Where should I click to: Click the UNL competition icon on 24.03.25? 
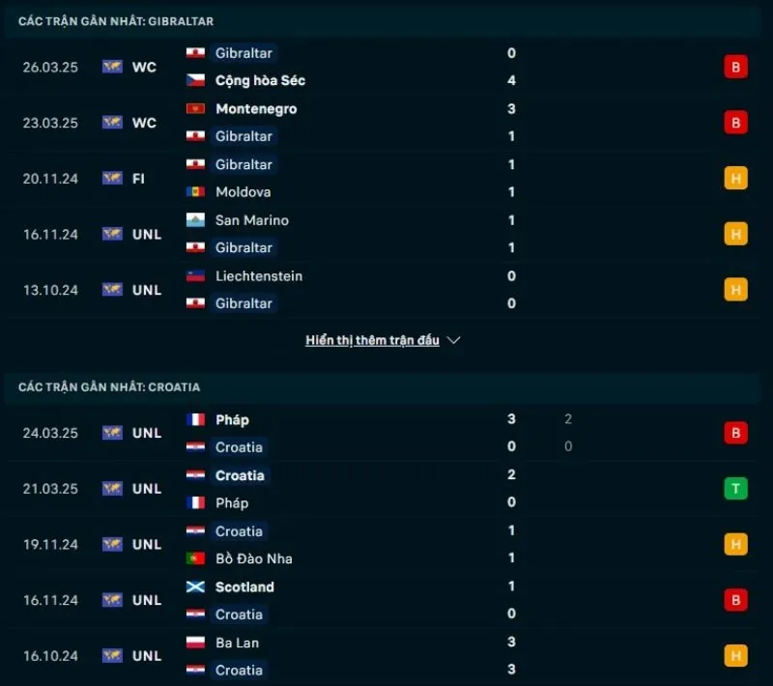[x=112, y=433]
